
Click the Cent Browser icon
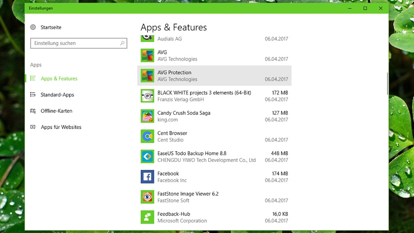coord(147,136)
